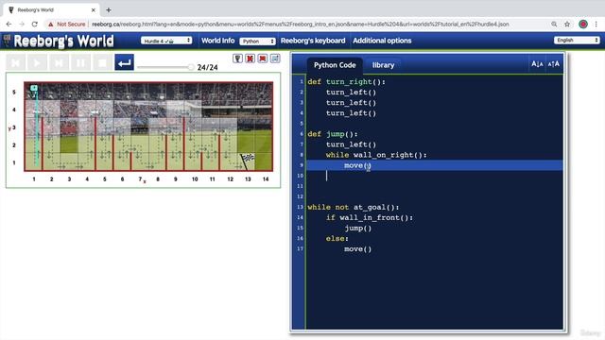Open Additional options
Screen dimensions: 605x340
pyautogui.click(x=382, y=41)
